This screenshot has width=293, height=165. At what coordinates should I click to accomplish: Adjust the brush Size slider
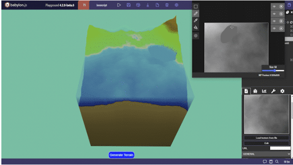coord(273,71)
